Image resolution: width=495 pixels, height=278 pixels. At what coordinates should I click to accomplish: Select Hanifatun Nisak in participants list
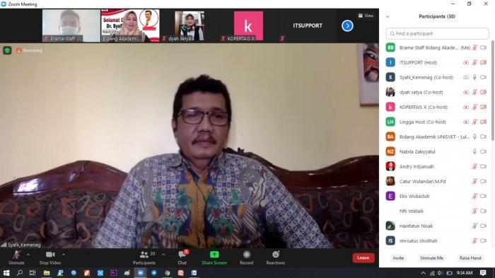pos(437,226)
